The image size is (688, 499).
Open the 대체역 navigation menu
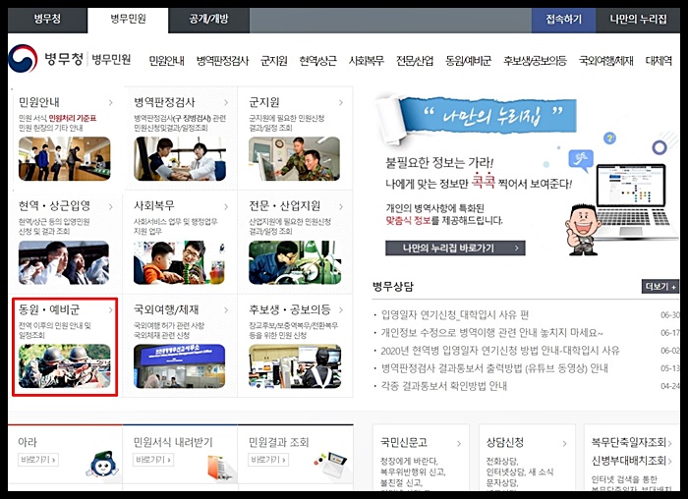659,61
